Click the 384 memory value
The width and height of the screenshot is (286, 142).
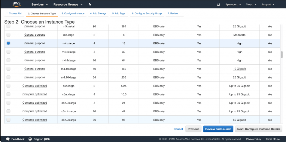(124, 26)
